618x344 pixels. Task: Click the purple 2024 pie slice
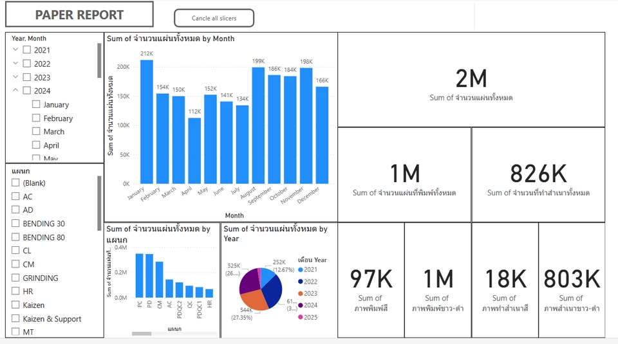click(248, 281)
